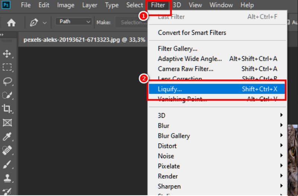Open the View menu
298x196 pixels.
(x=195, y=5)
